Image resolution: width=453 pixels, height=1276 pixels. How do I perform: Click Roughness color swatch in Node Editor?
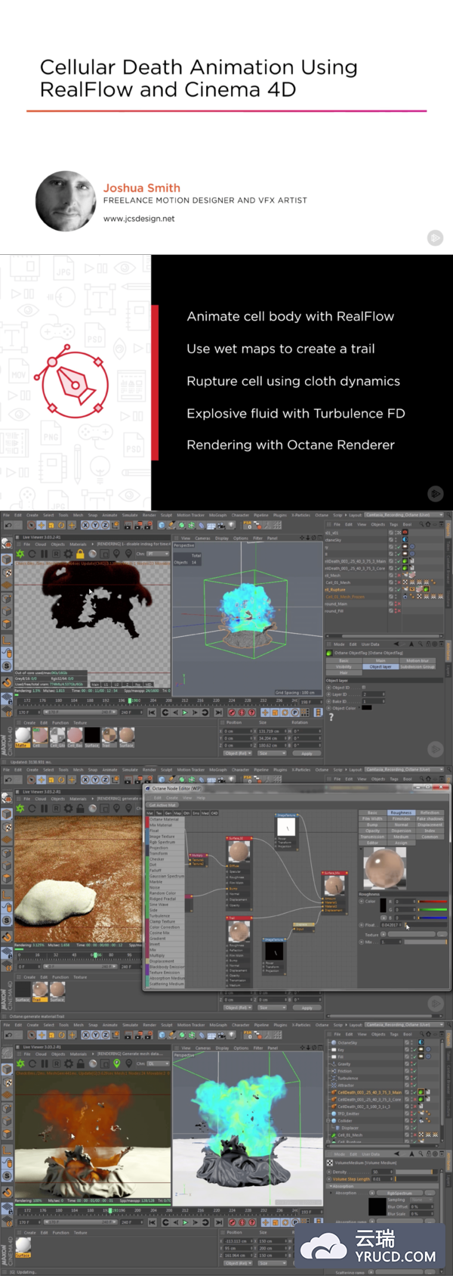[x=383, y=905]
